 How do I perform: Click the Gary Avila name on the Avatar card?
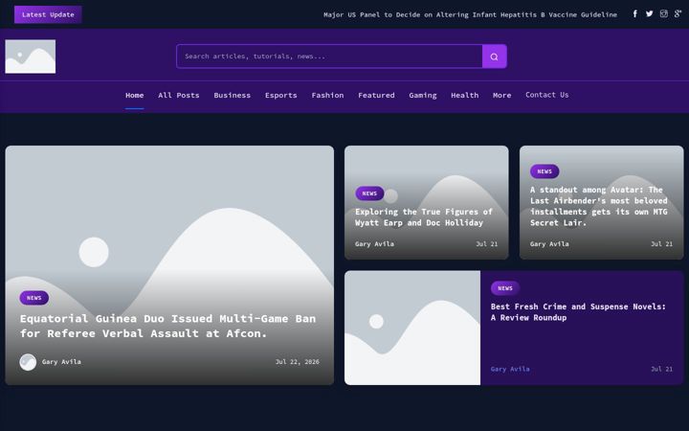point(549,243)
